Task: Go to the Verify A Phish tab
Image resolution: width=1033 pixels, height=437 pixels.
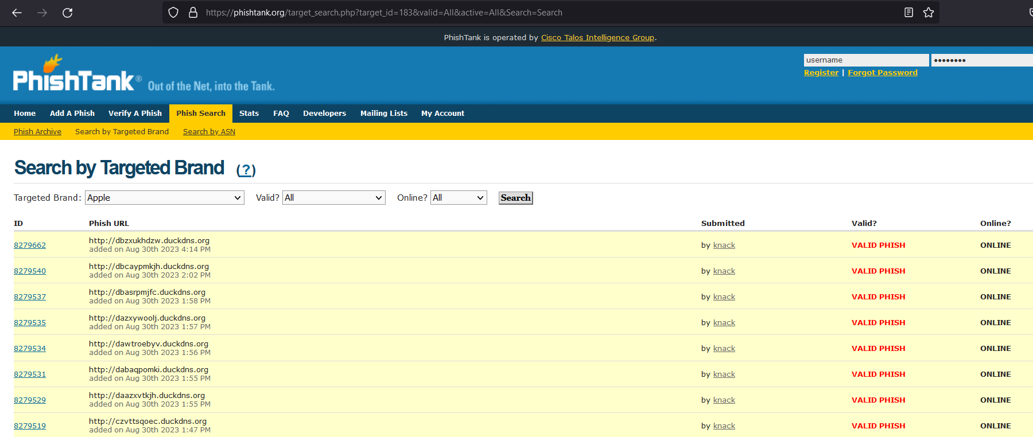Action: [135, 114]
